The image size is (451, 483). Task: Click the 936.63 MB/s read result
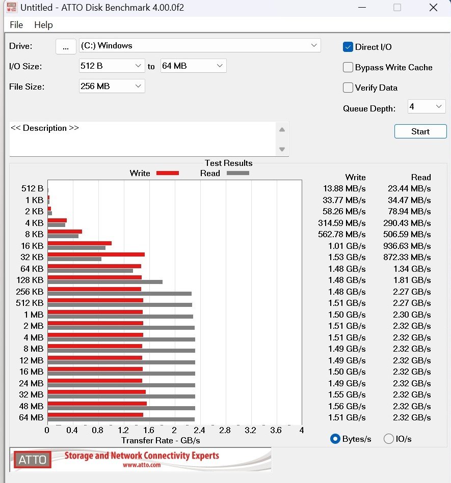click(407, 246)
